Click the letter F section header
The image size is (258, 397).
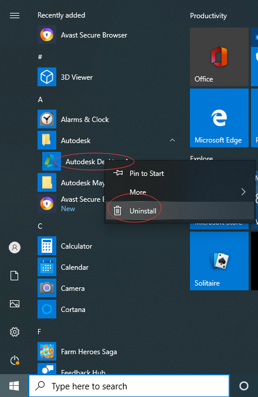point(39,332)
